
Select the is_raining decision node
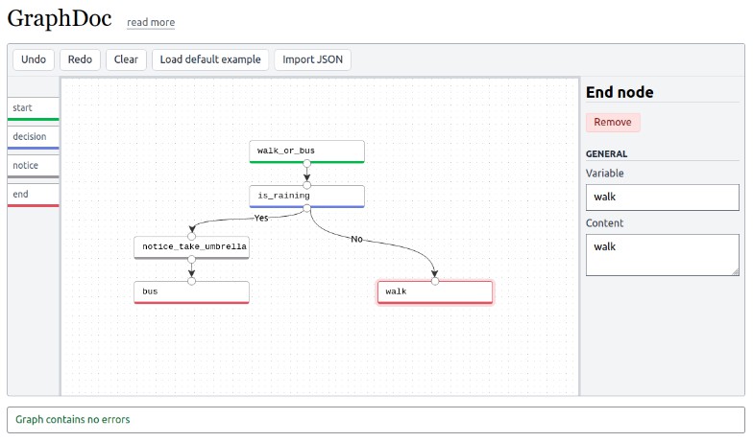click(306, 196)
